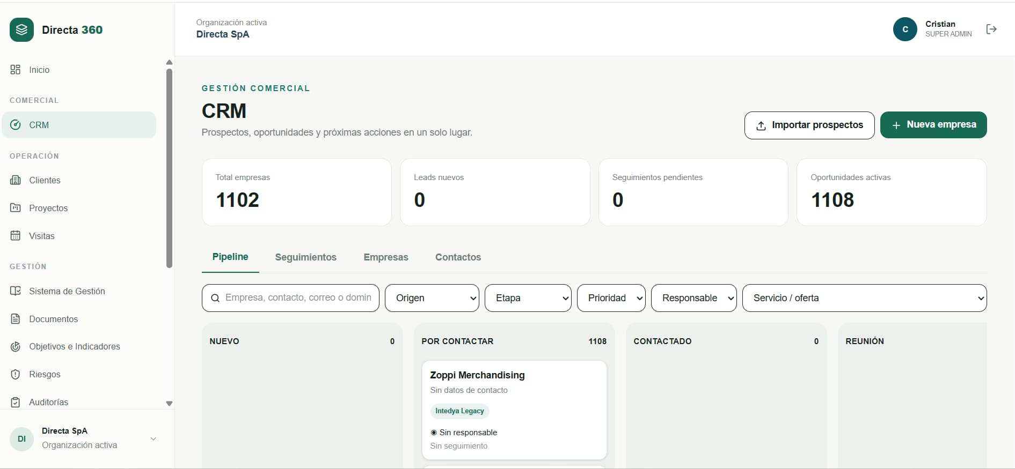Click the Intedya Legacy tag
The image size is (1015, 469).
[459, 411]
